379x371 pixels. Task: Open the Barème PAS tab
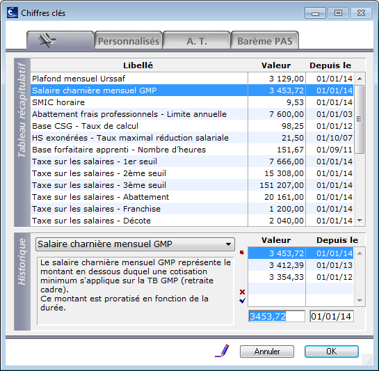[x=265, y=40]
